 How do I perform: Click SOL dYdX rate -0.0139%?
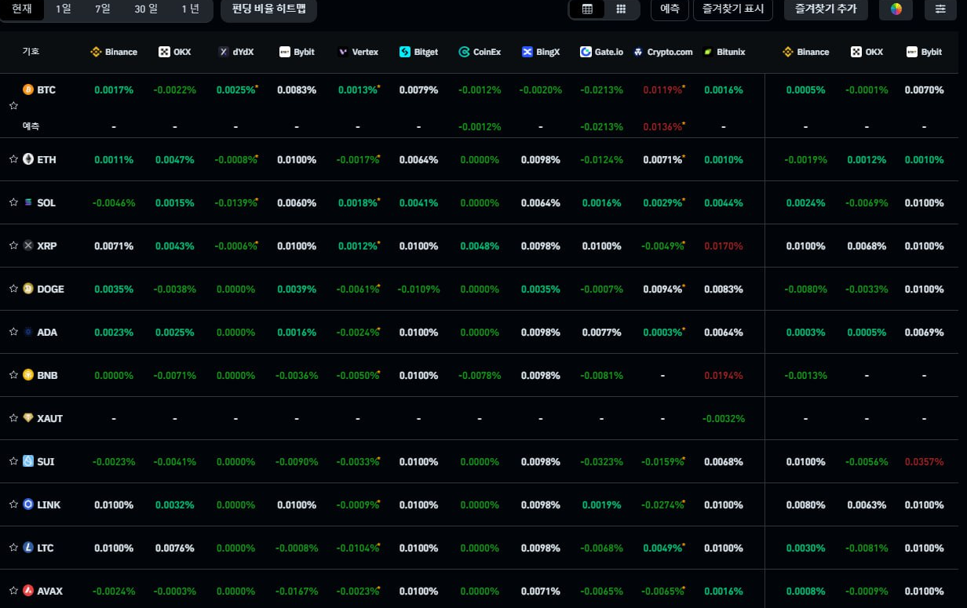[x=235, y=202]
